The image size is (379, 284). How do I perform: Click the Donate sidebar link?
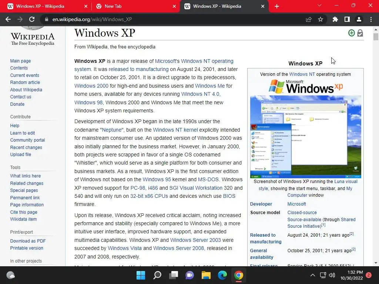(x=17, y=104)
